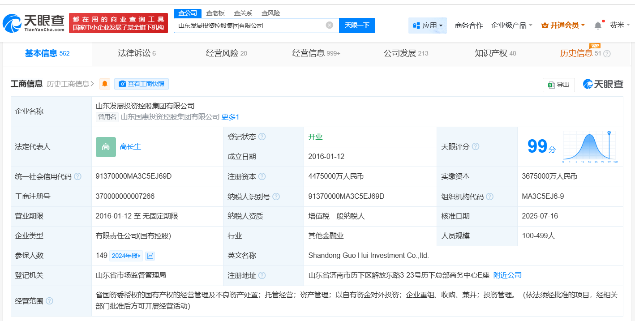Click help icon beside 历史信息 tab

tap(607, 54)
